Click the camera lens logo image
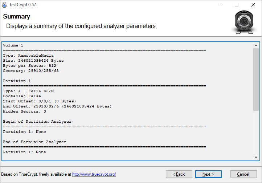Screen dimensions: 262x183 244,22
